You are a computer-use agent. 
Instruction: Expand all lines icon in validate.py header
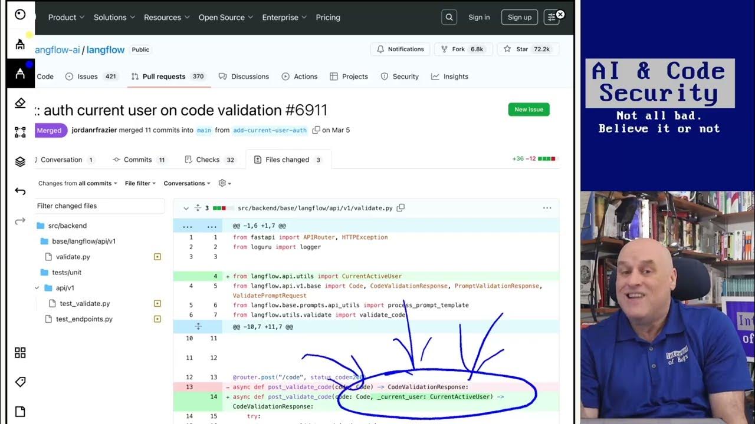198,208
